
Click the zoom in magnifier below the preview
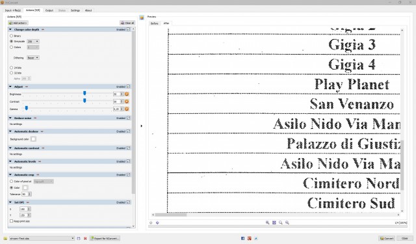click(x=267, y=223)
